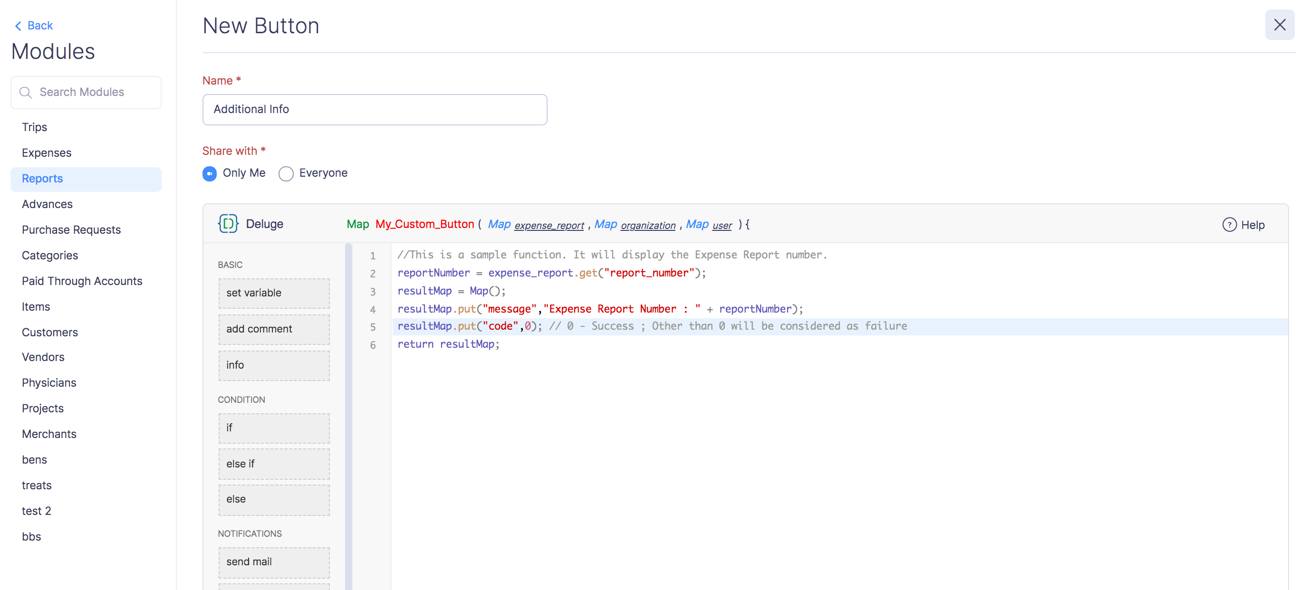Click the Name input field
Viewport: 1310px width, 590px height.
374,109
